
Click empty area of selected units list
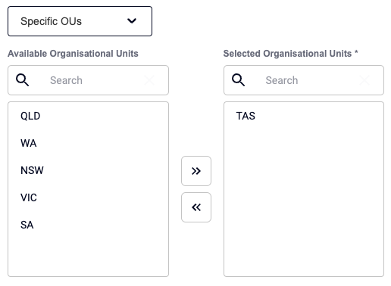304,202
